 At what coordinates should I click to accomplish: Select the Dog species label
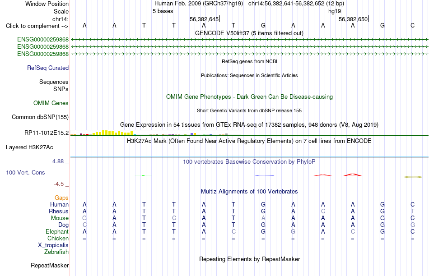(63, 225)
